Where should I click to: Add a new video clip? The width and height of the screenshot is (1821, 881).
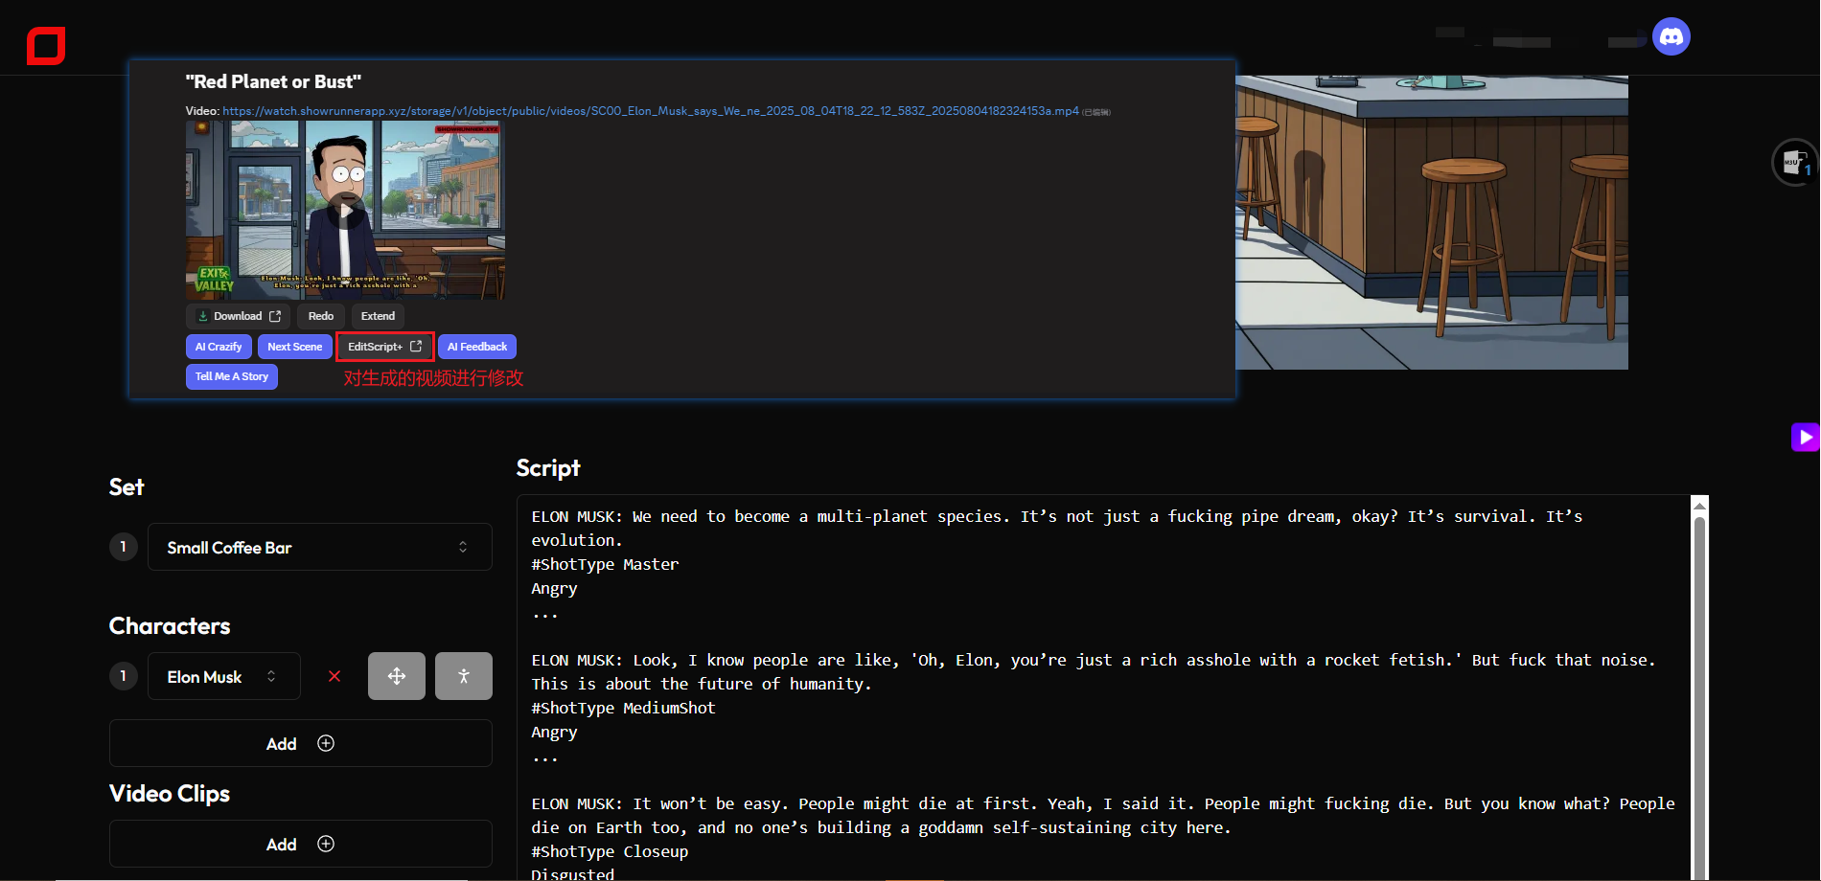[x=301, y=844]
